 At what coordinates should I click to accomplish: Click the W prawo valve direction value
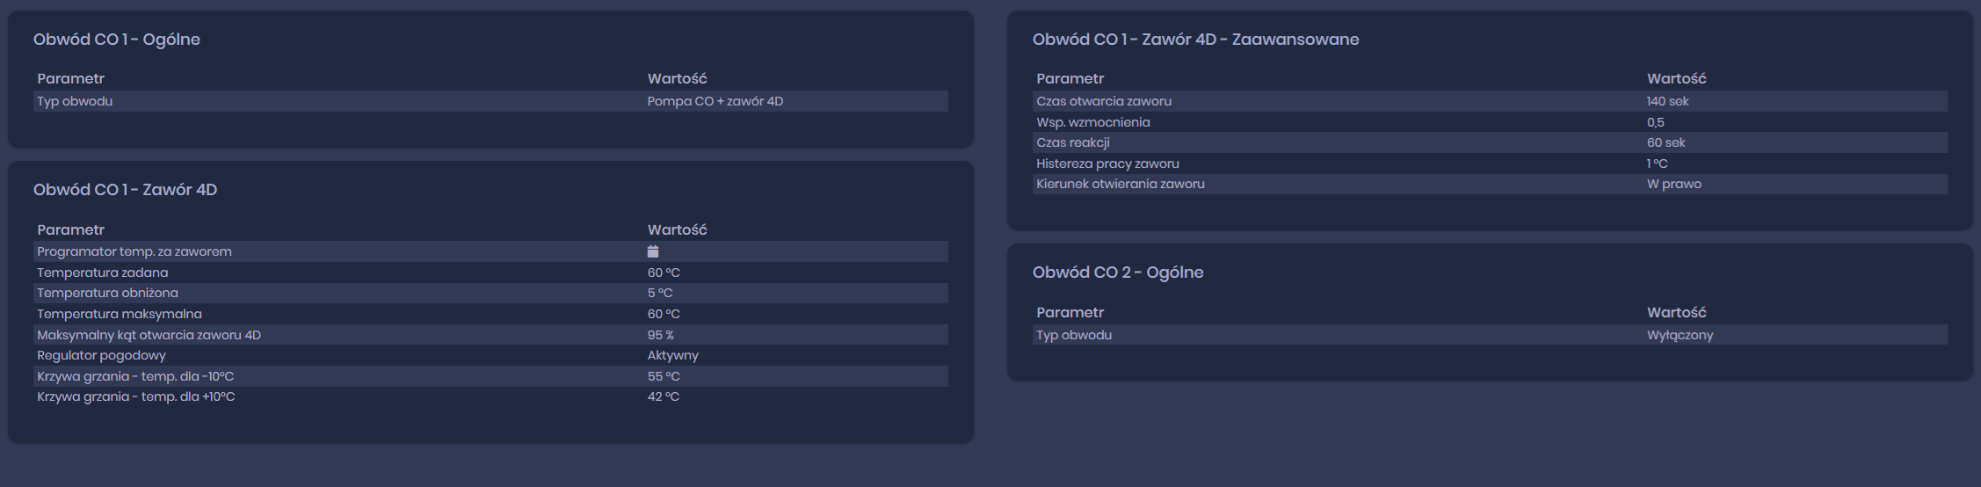coord(1673,184)
